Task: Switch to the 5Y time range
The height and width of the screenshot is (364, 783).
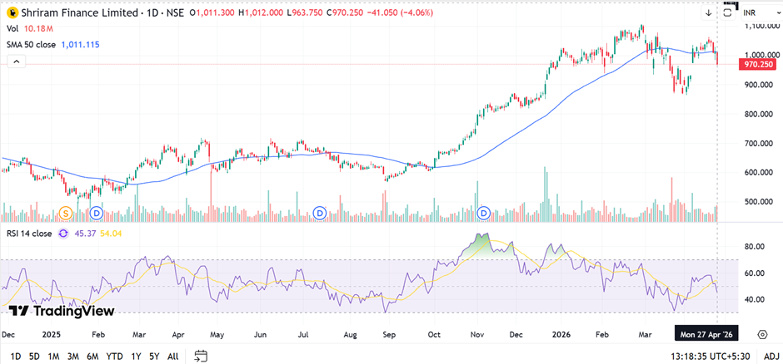Action: [154, 356]
